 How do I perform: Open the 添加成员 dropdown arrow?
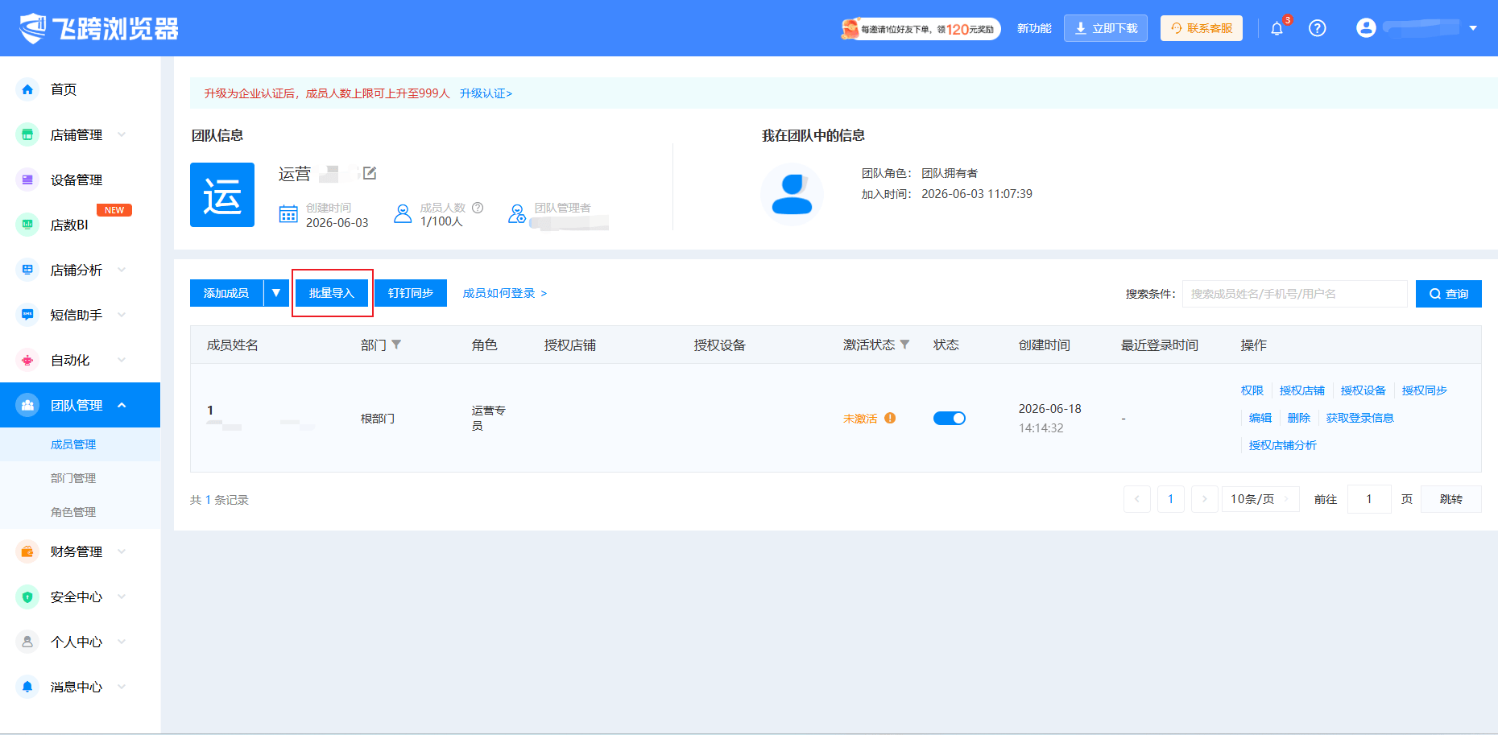click(276, 293)
